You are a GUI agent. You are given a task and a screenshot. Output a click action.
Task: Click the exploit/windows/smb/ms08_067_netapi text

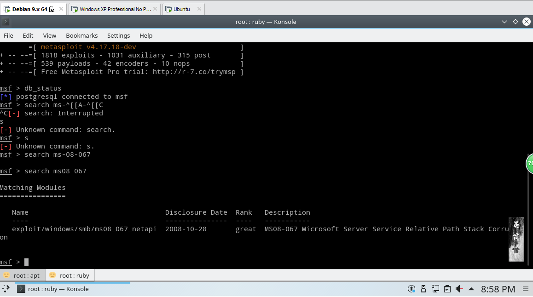84,229
